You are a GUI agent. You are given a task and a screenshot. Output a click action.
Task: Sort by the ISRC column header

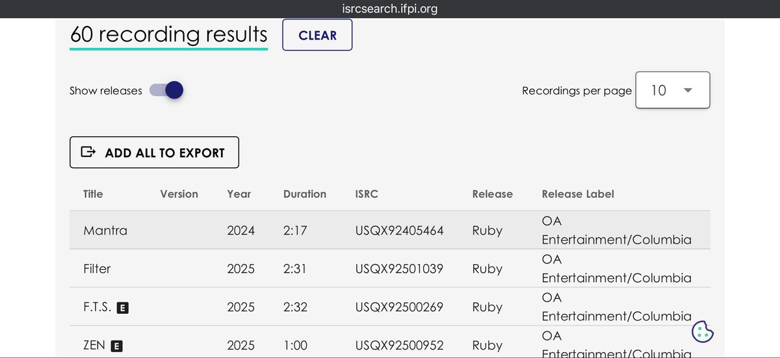click(367, 194)
